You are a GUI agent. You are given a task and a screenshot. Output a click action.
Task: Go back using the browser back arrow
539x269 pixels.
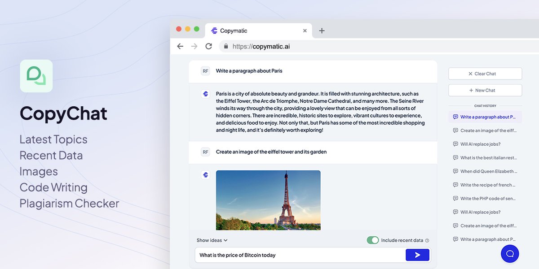click(x=180, y=46)
